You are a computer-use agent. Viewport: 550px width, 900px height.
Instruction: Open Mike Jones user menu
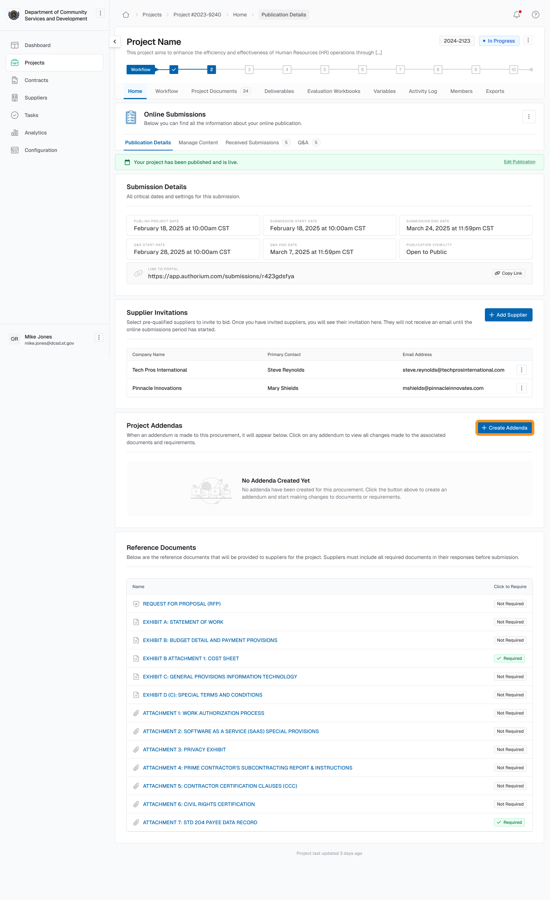tap(99, 337)
